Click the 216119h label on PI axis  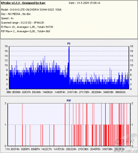pos(72,92)
